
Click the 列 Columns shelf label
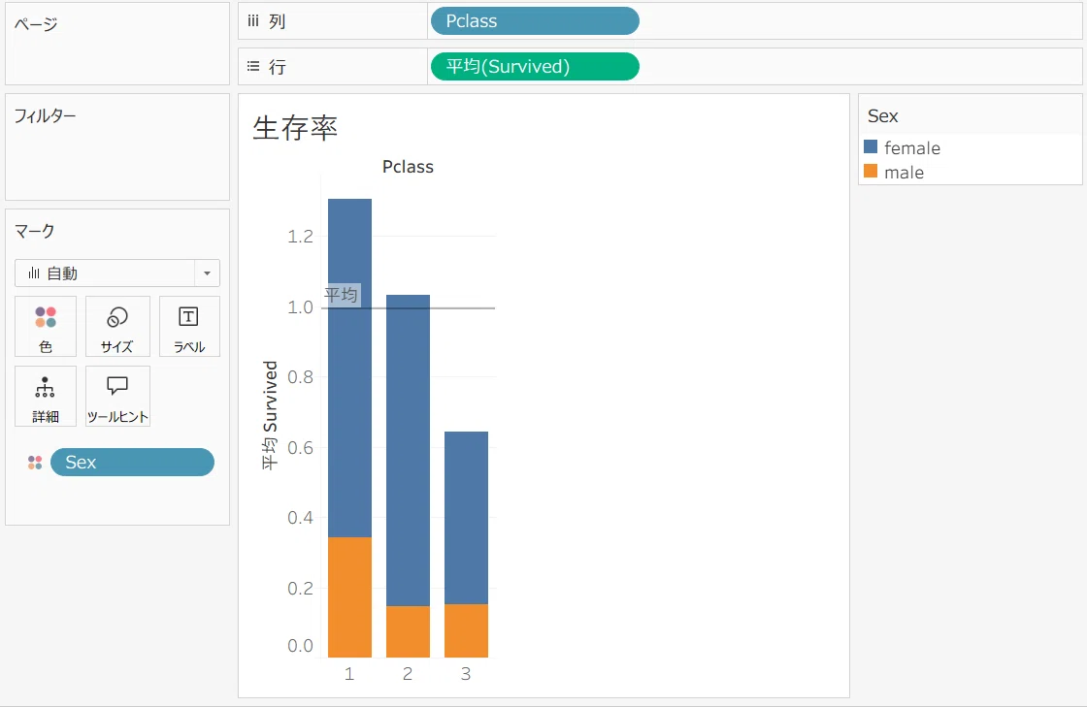pos(278,21)
